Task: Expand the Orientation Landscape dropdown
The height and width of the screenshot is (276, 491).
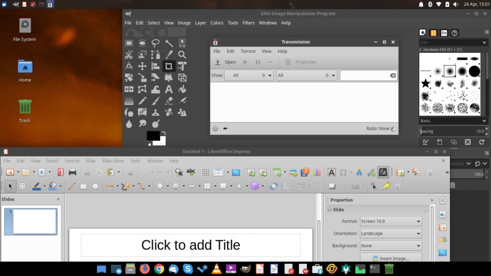Action: click(390, 234)
